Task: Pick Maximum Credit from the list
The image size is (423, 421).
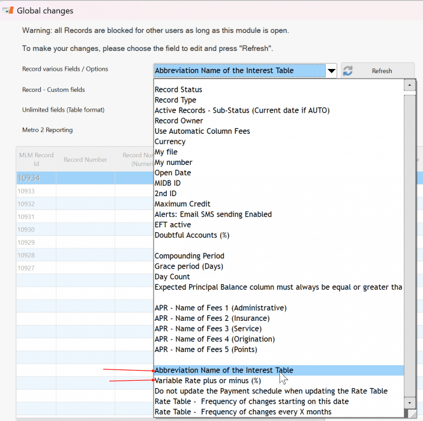Action: pos(182,205)
